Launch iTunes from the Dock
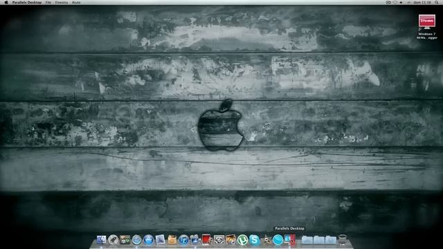443x249 pixels. point(183,240)
